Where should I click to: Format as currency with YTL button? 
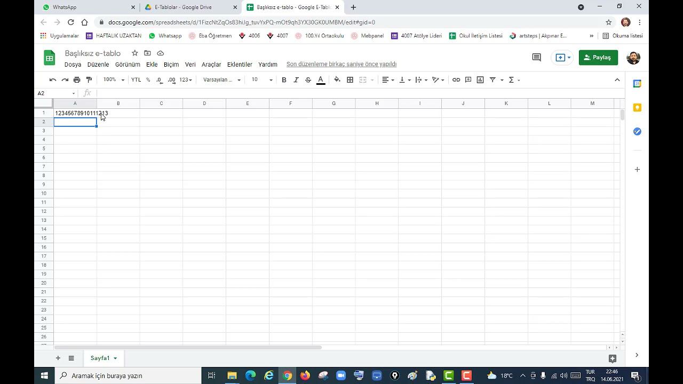point(136,80)
